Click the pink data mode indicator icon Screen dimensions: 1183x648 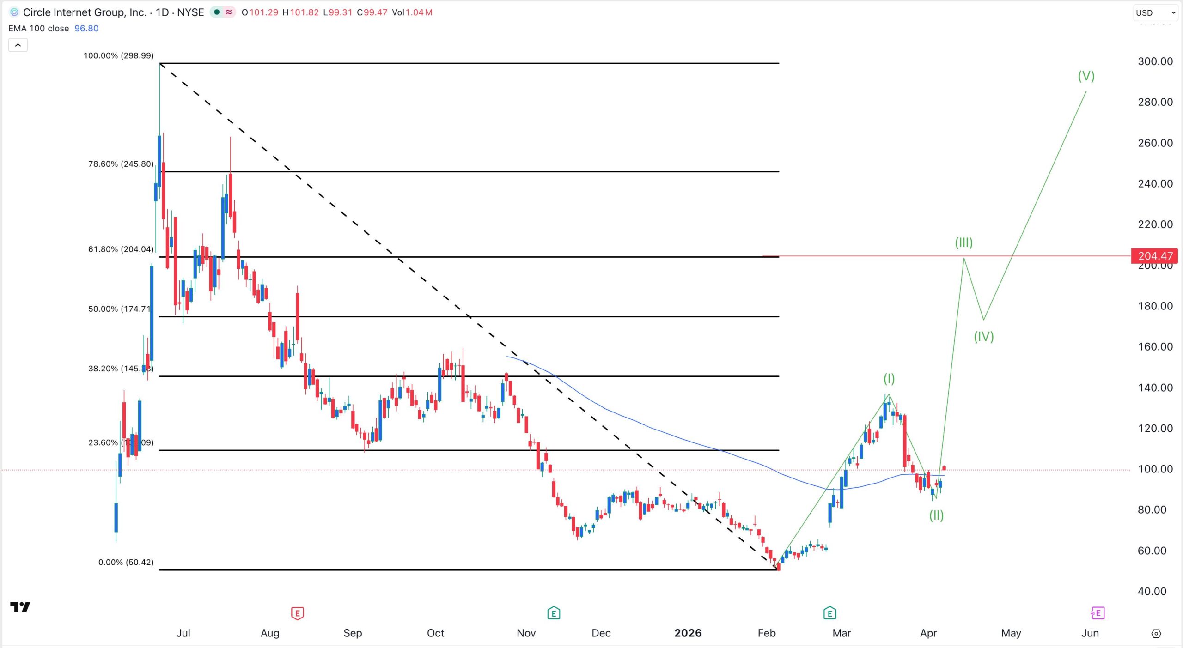tap(229, 12)
